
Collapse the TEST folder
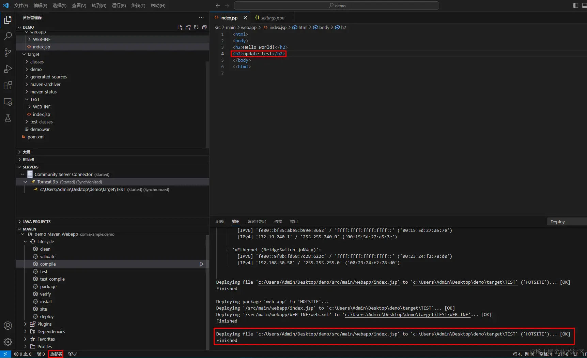click(x=27, y=99)
